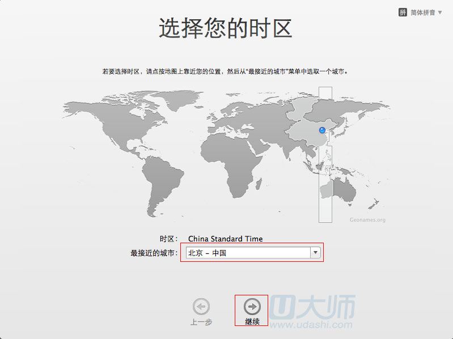Screen dimensions: 453x339
Task: Expand the closest city dropdown arrow
Action: coord(316,253)
